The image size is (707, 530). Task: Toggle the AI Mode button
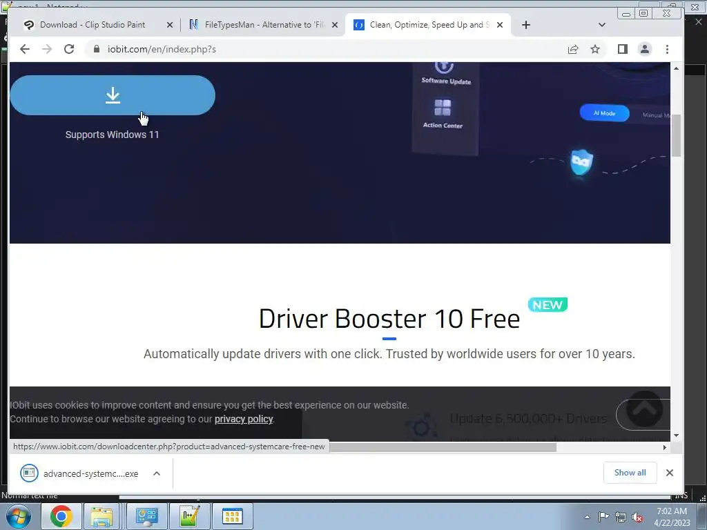point(604,113)
